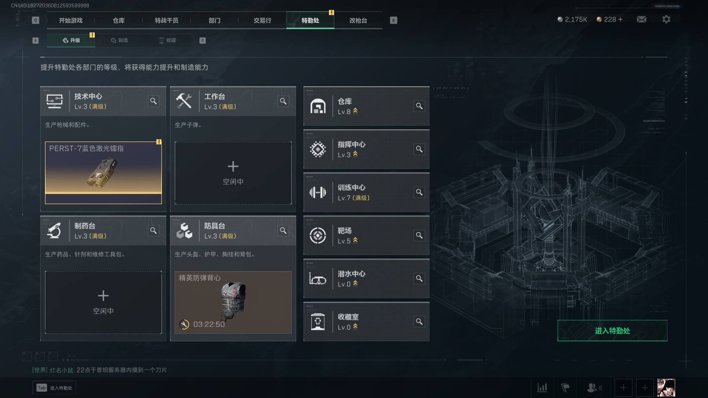
Task: Open the PERST-7蓝色激光镭指 item thumbnail
Action: pos(103,173)
